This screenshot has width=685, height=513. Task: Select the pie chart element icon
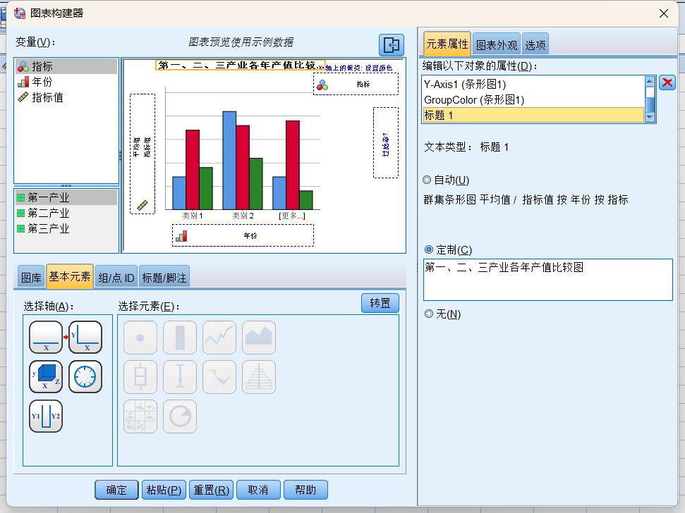[x=179, y=416]
